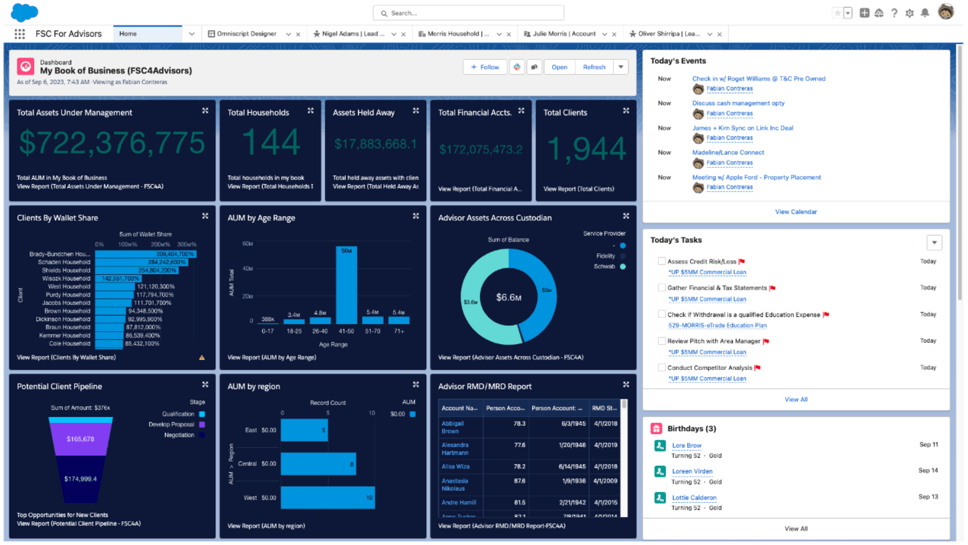
Task: Open the user profile avatar
Action: [946, 12]
